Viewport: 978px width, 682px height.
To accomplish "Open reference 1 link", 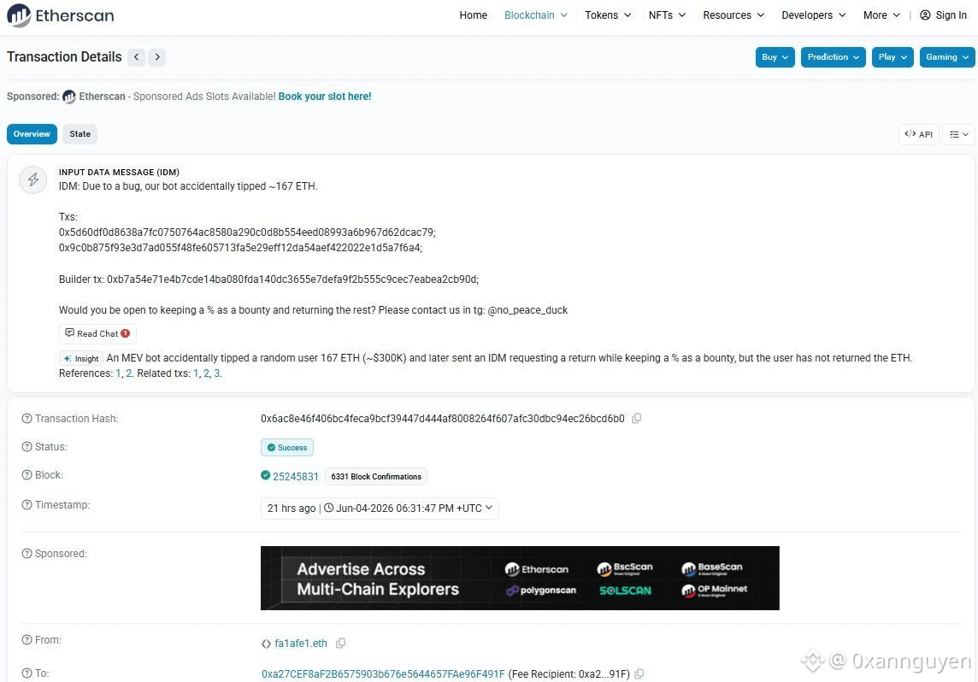I will [x=119, y=373].
